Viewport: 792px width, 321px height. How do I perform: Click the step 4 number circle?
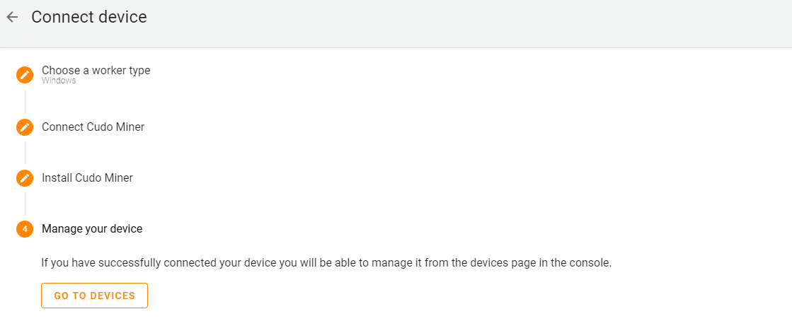24,228
